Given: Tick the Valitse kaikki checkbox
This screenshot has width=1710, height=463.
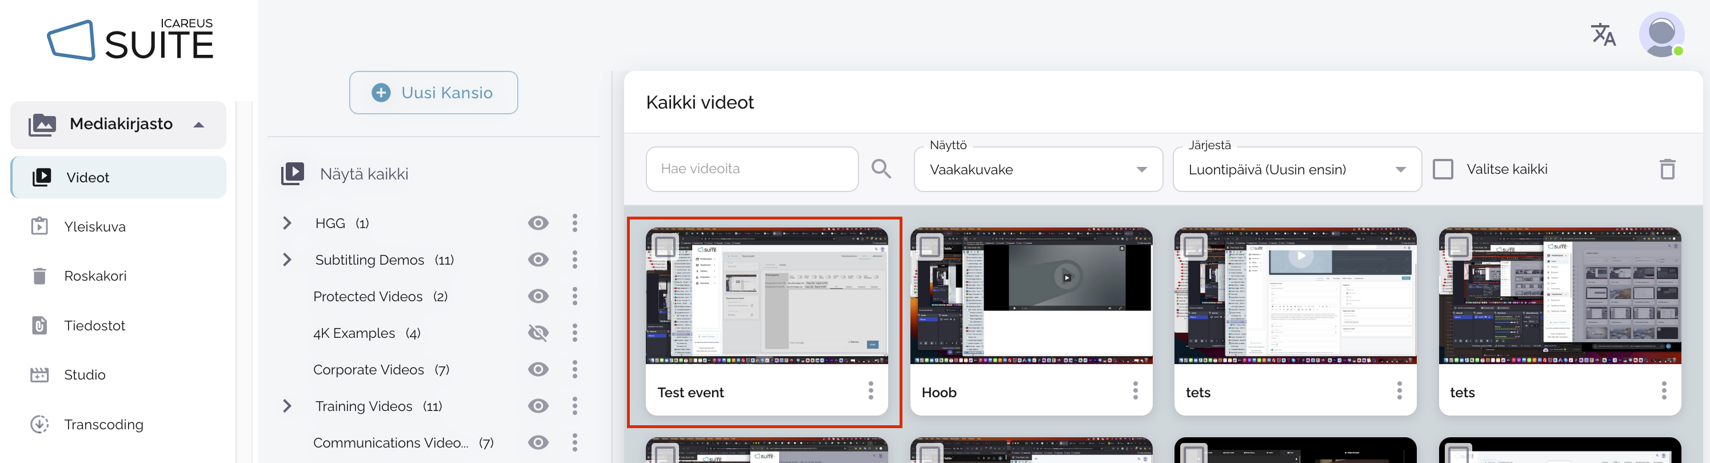Looking at the screenshot, I should pyautogui.click(x=1443, y=169).
